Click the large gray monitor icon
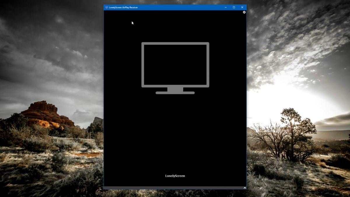 pos(175,44)
